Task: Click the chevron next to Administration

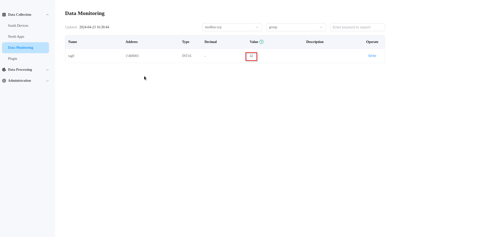Action: 47,80
